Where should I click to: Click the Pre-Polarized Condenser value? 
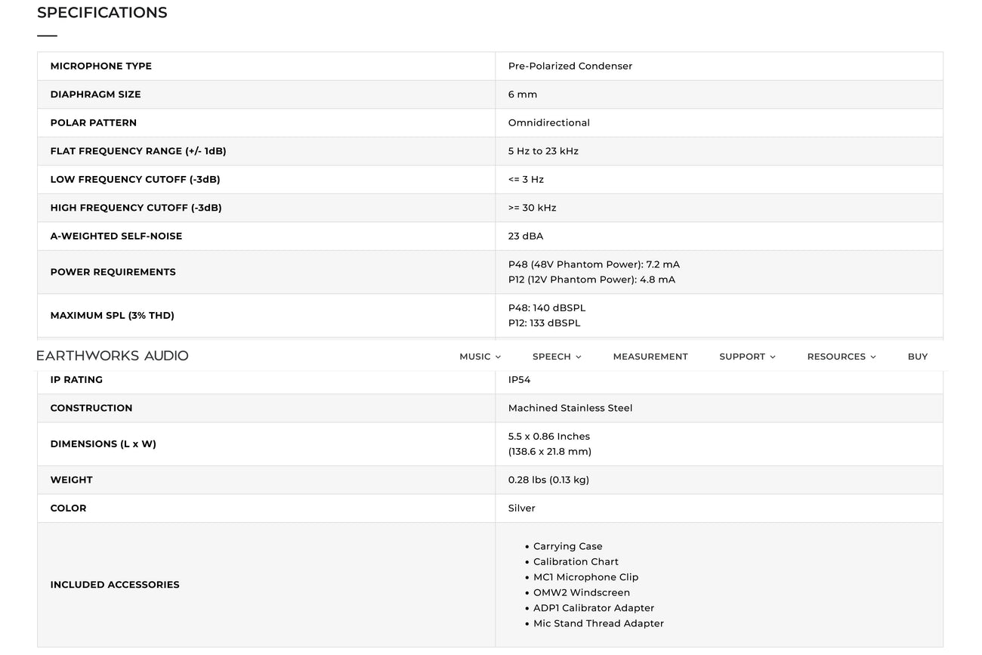tap(570, 66)
